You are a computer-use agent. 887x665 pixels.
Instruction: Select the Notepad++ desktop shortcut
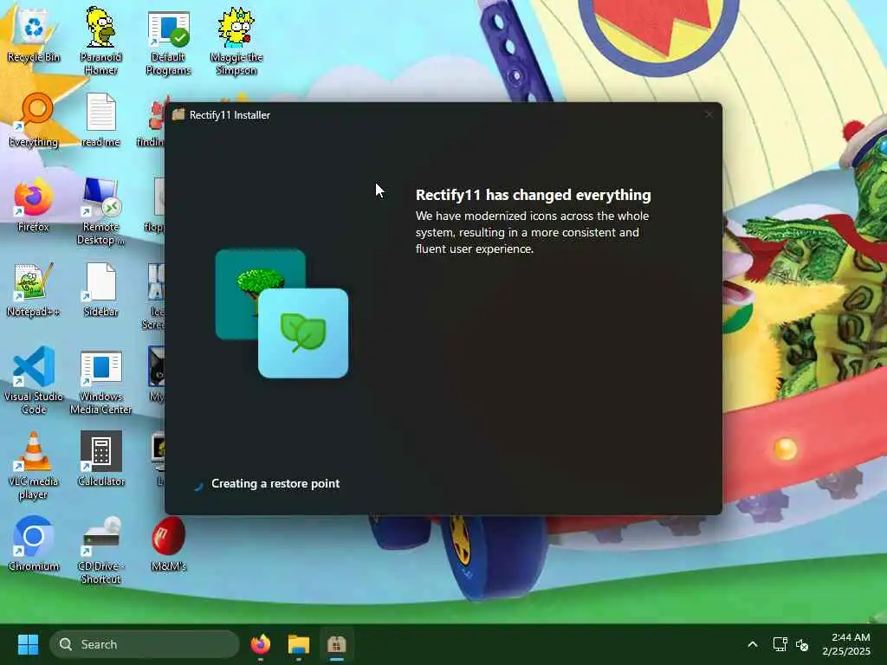coord(34,290)
